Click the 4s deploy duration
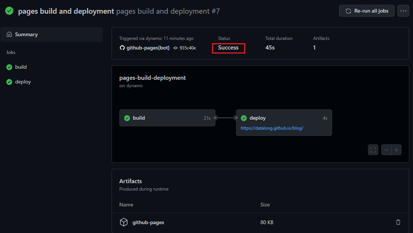The height and width of the screenshot is (233, 413). [x=325, y=118]
